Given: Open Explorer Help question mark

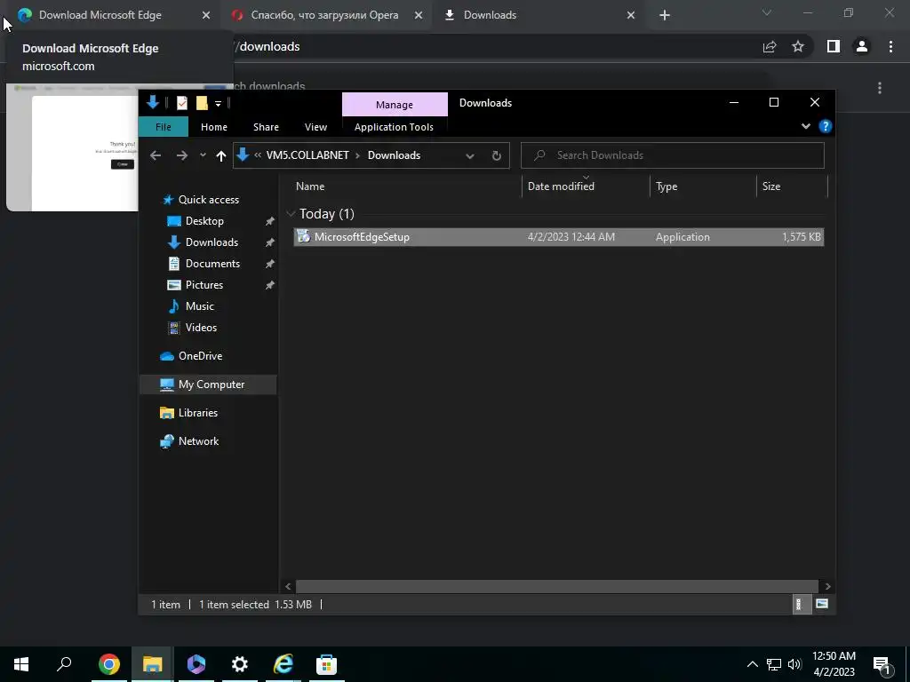Looking at the screenshot, I should coord(825,126).
